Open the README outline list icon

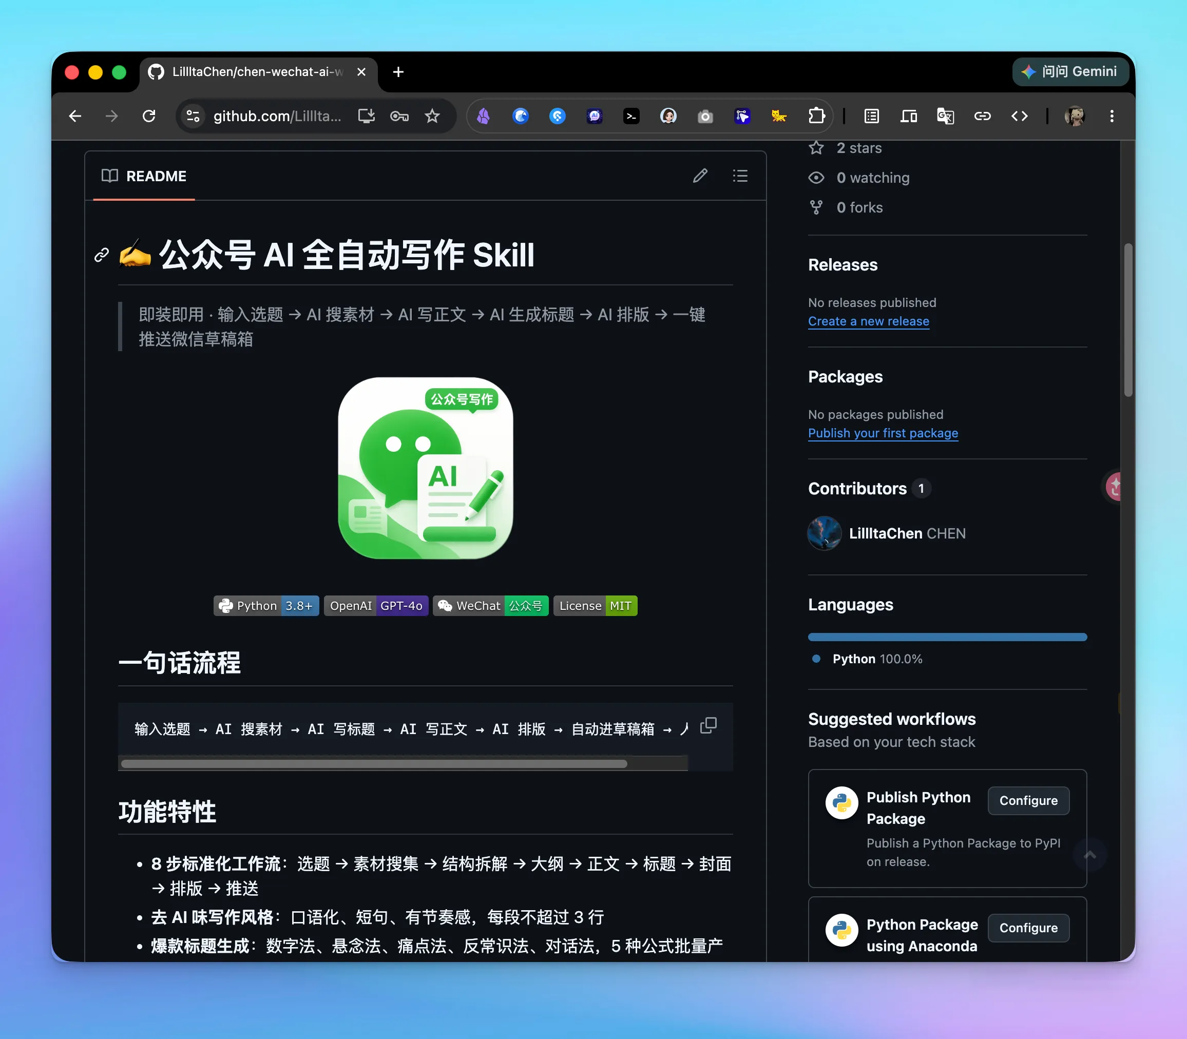point(740,176)
